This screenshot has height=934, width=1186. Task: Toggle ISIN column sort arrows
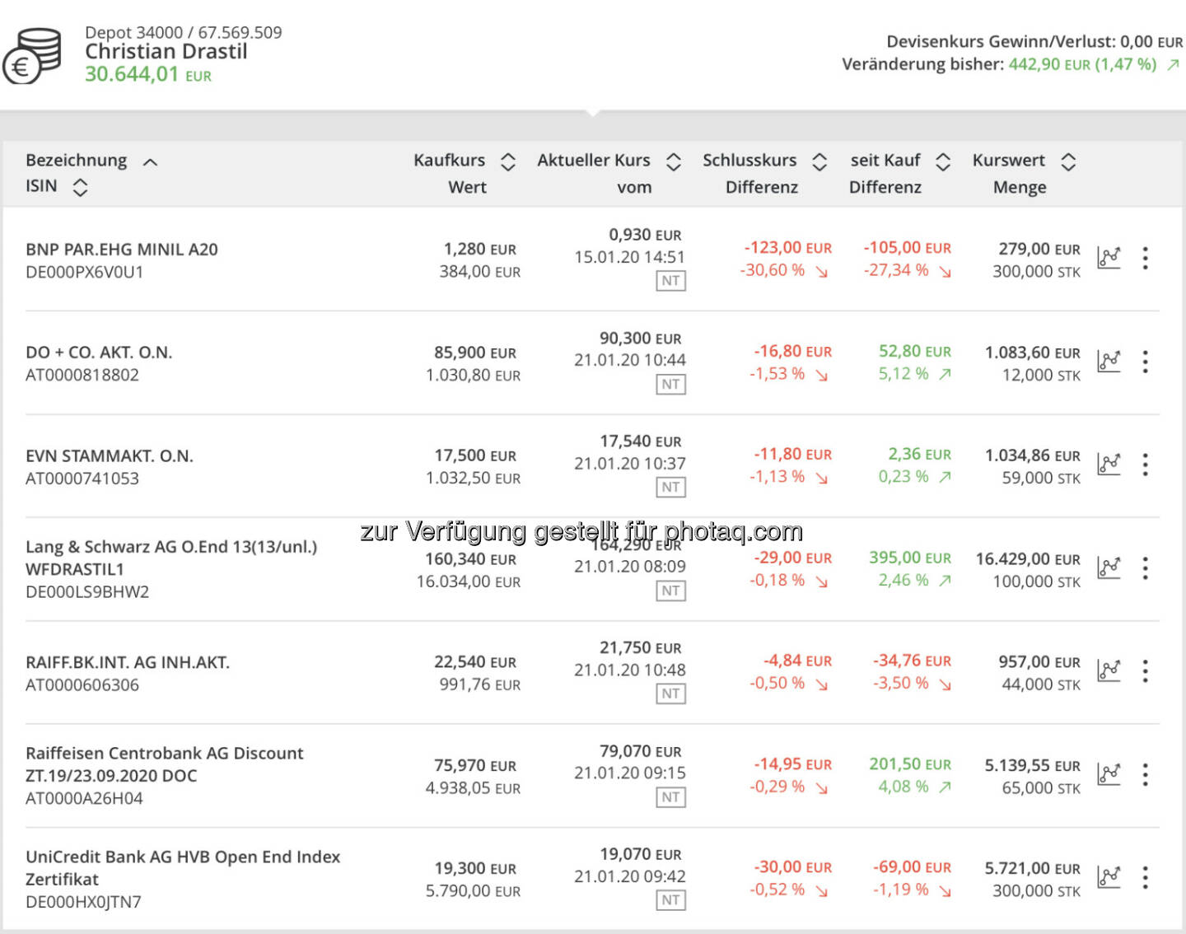80,188
